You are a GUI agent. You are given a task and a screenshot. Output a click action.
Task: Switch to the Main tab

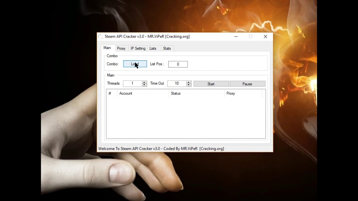tap(107, 48)
